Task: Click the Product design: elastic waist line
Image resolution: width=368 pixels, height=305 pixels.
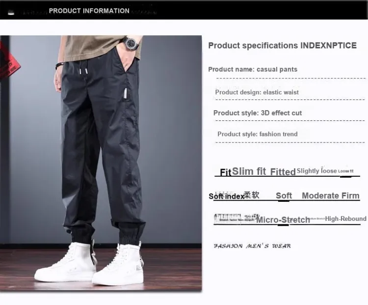Action: 257,93
